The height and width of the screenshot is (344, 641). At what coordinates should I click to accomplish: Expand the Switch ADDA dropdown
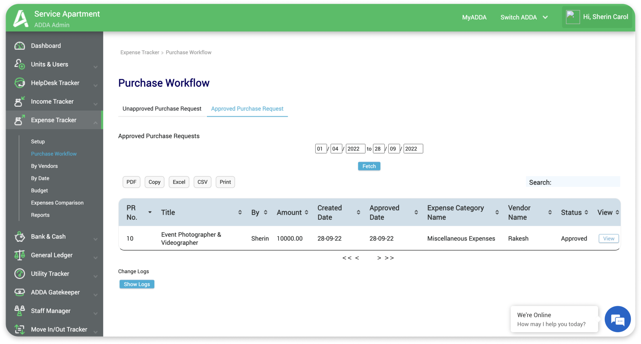[x=524, y=17]
